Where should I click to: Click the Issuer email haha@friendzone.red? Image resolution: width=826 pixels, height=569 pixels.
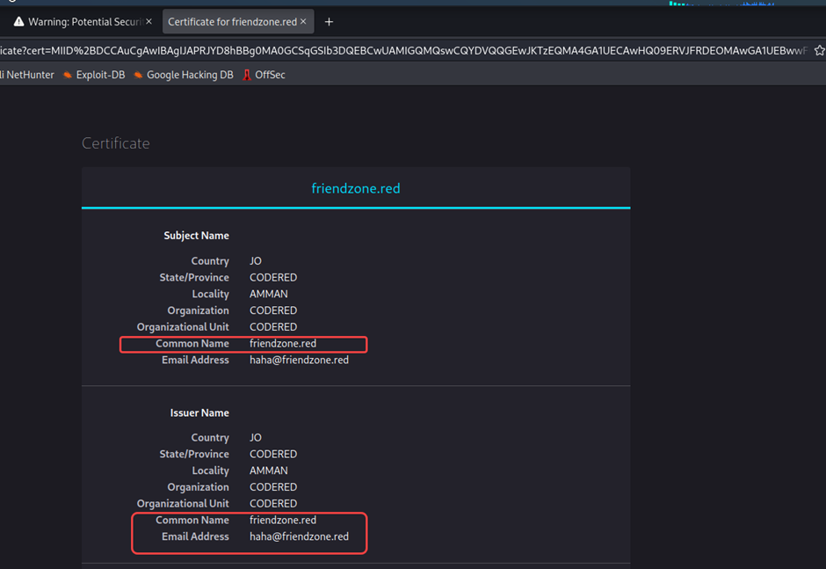point(299,536)
